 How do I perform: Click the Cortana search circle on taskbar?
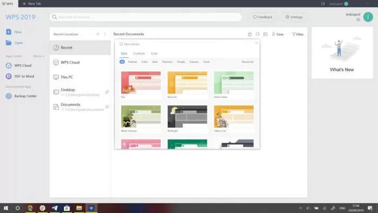point(18,208)
